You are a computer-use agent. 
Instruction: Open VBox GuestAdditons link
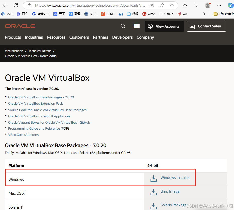pyautogui.click(x=23, y=135)
